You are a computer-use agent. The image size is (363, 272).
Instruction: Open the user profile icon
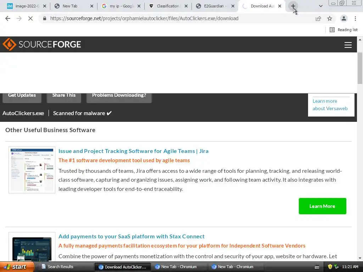[x=344, y=18]
